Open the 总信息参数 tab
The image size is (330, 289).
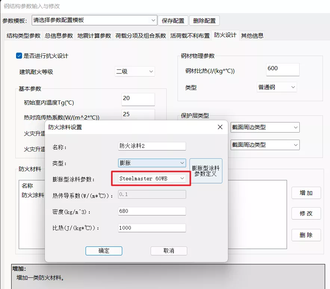[x=59, y=35]
